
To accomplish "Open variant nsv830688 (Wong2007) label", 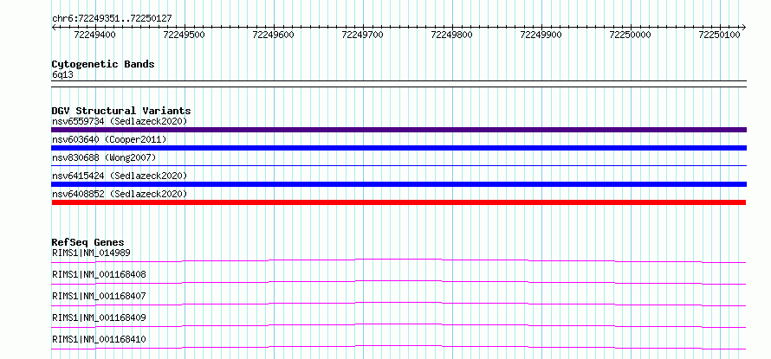I will tap(104, 157).
